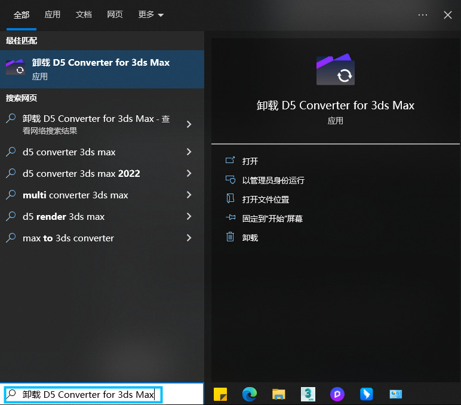Click 打开 to open the app
The height and width of the screenshot is (405, 461).
pos(250,161)
